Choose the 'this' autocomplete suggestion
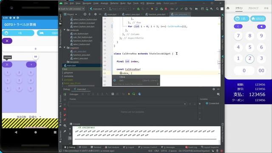 pos(136,77)
